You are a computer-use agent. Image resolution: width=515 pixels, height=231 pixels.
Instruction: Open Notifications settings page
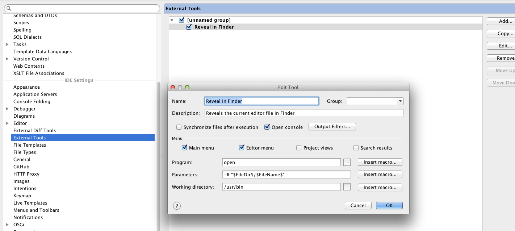pos(28,217)
